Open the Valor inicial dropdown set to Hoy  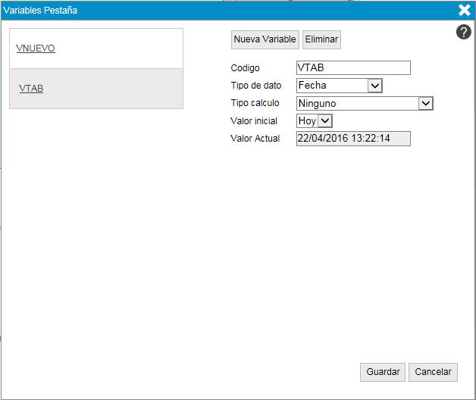(x=315, y=120)
